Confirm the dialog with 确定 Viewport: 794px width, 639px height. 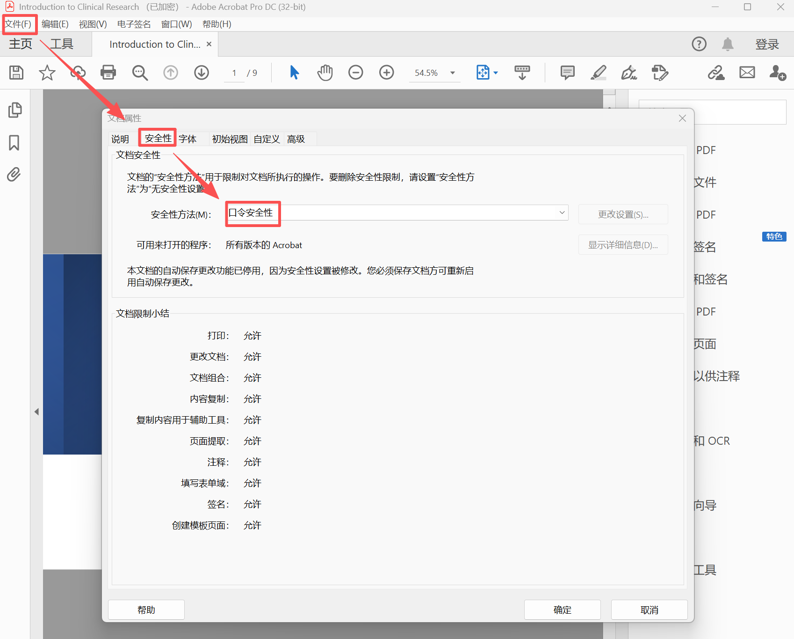pos(562,610)
